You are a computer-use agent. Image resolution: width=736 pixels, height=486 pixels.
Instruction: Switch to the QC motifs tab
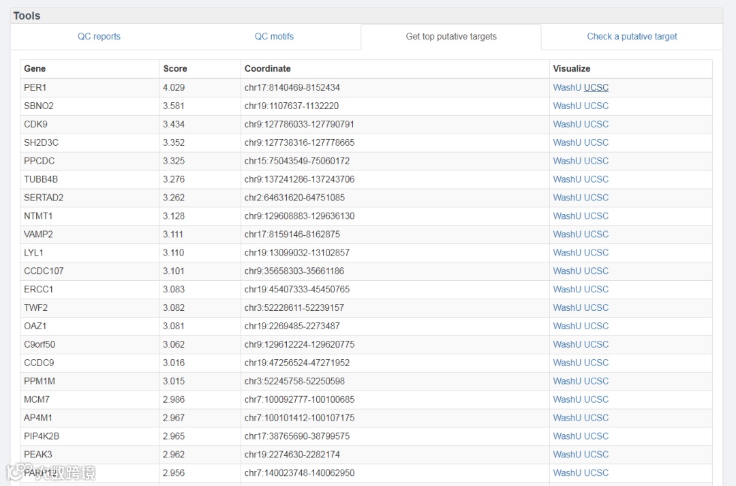point(274,37)
